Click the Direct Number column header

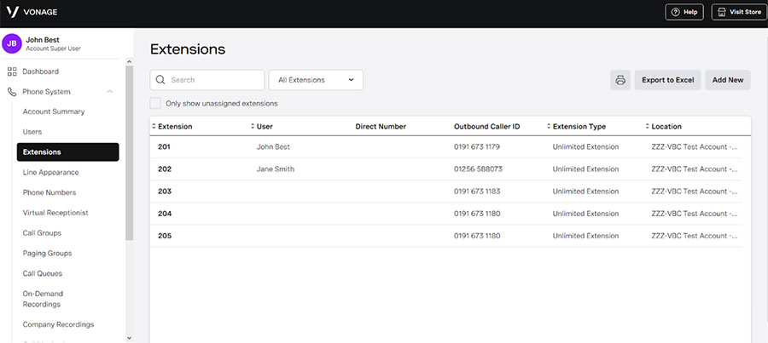click(381, 127)
